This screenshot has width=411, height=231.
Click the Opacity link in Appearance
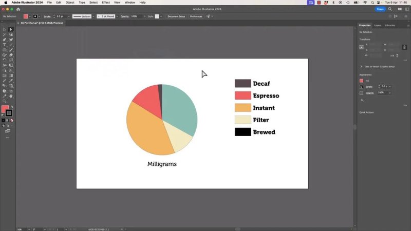(369, 93)
